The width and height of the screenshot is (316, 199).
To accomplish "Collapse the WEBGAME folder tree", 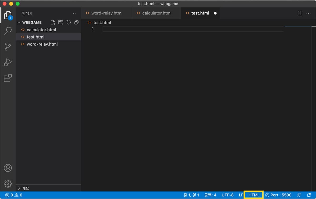I will coord(19,22).
